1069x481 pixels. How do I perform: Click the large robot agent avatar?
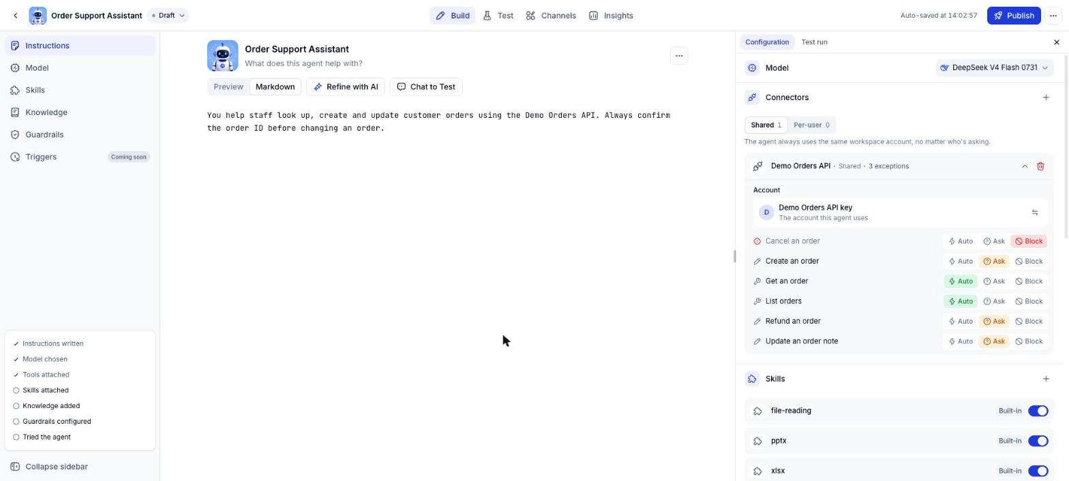(x=223, y=56)
